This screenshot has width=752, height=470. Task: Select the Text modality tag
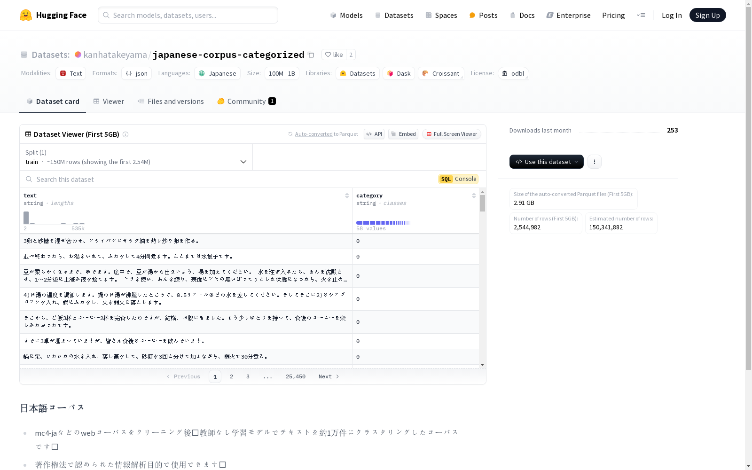pyautogui.click(x=71, y=73)
